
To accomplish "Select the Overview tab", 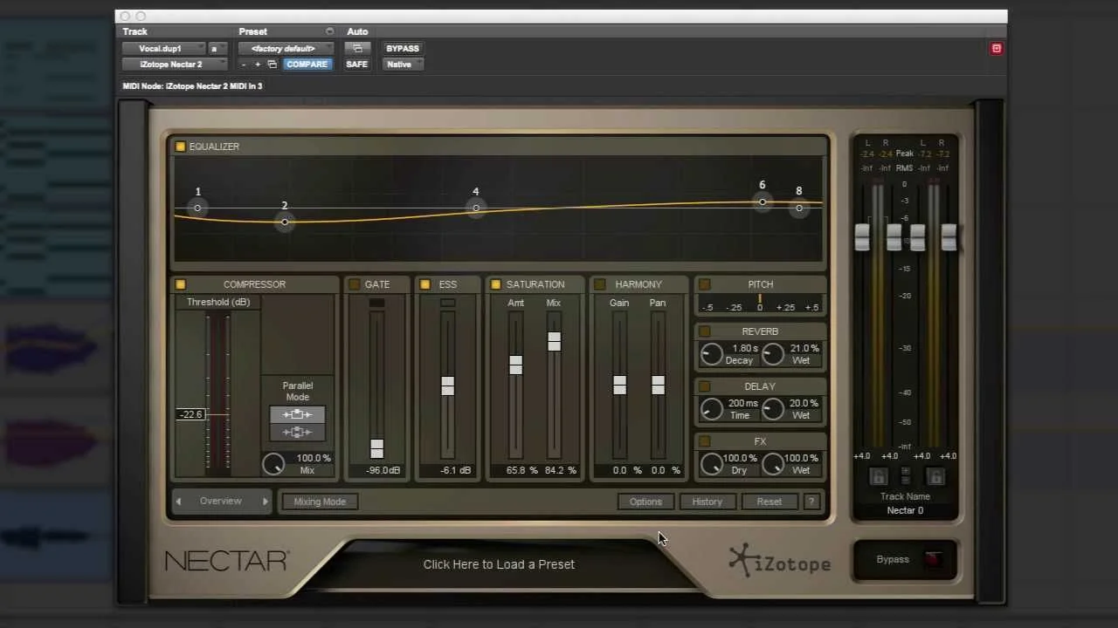I will pos(220,501).
